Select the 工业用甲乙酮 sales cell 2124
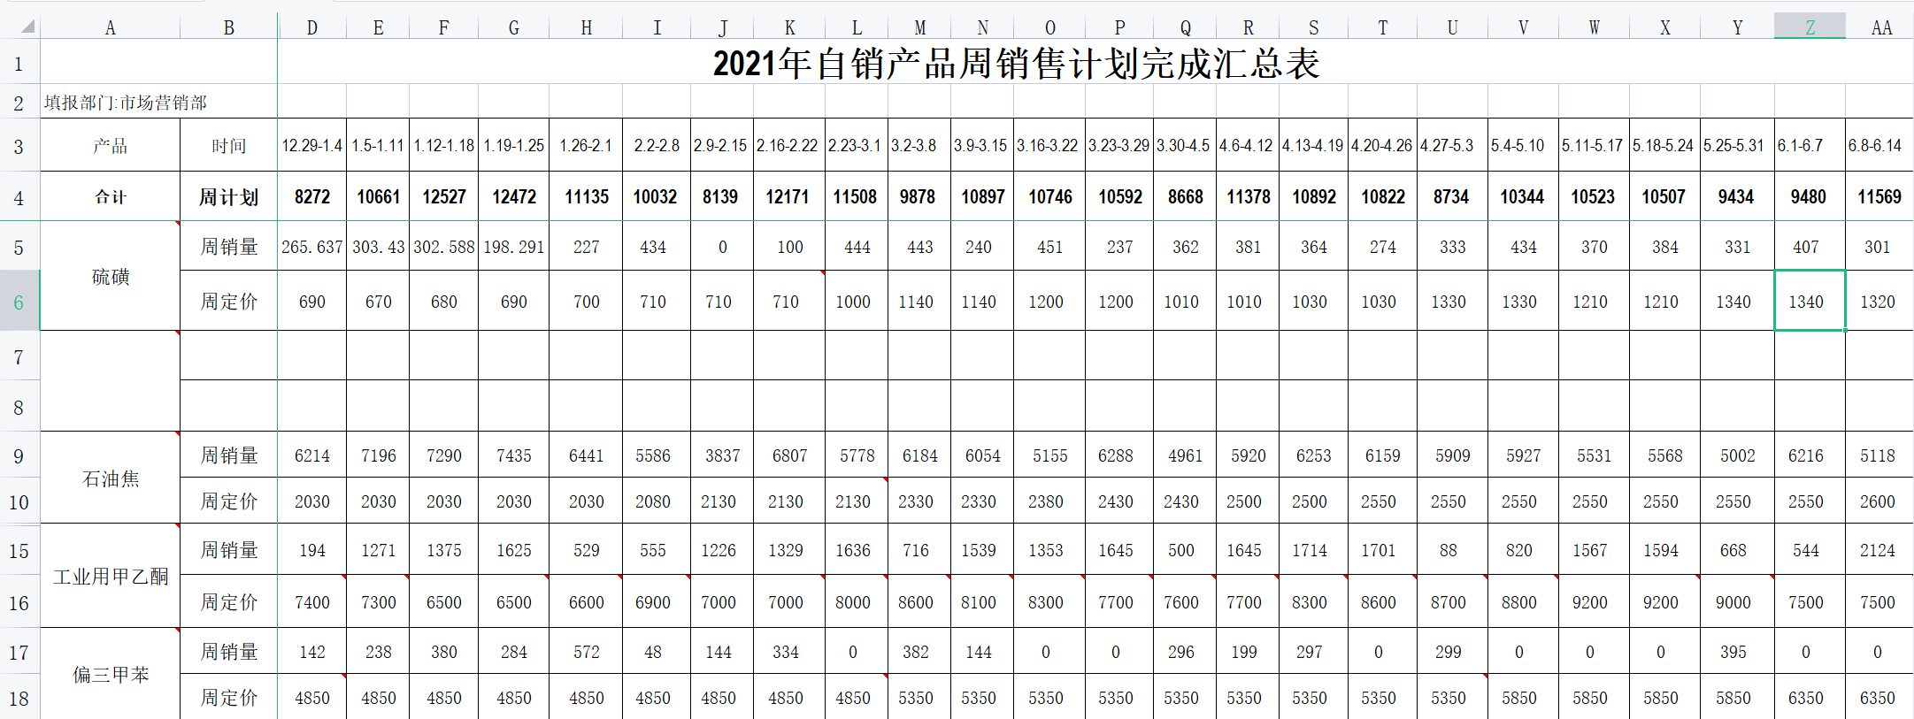This screenshot has height=719, width=1914. click(1878, 550)
